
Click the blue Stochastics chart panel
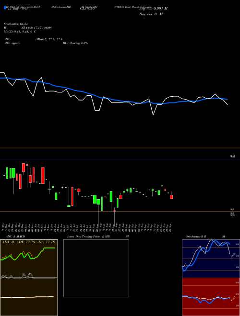pos(211,259)
